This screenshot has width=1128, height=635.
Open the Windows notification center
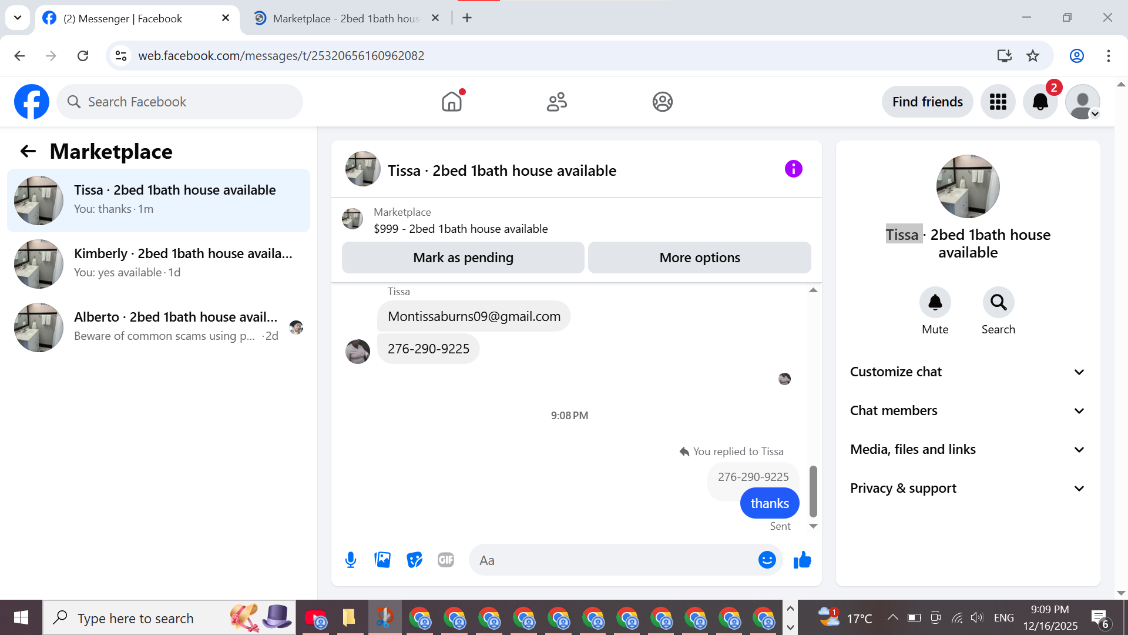pos(1100,619)
